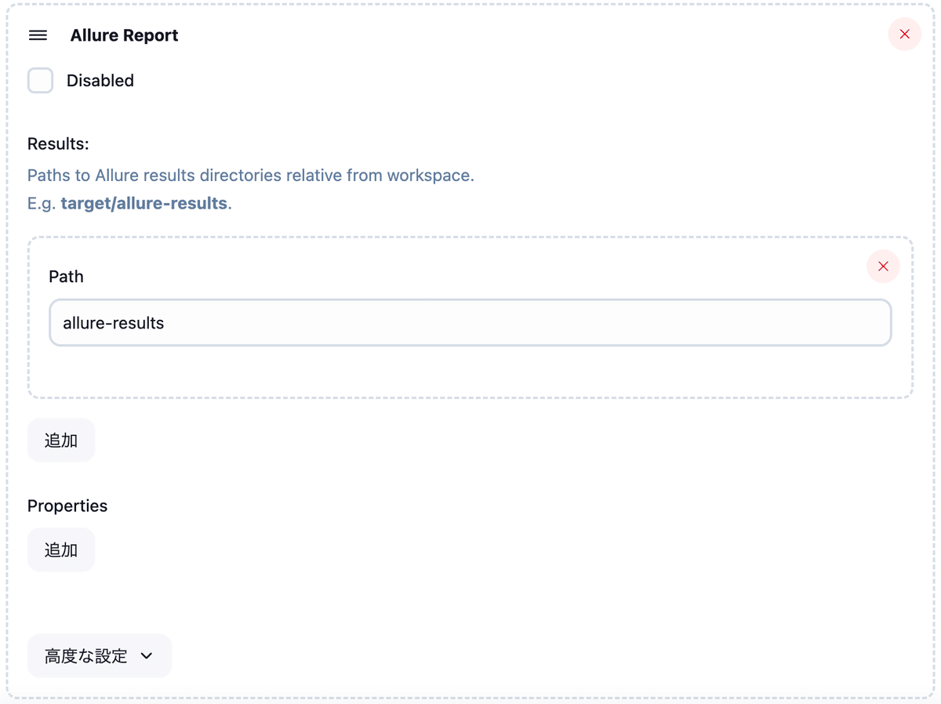Image resolution: width=941 pixels, height=704 pixels.
Task: Click the Disabled checkbox label text
Action: coord(100,81)
